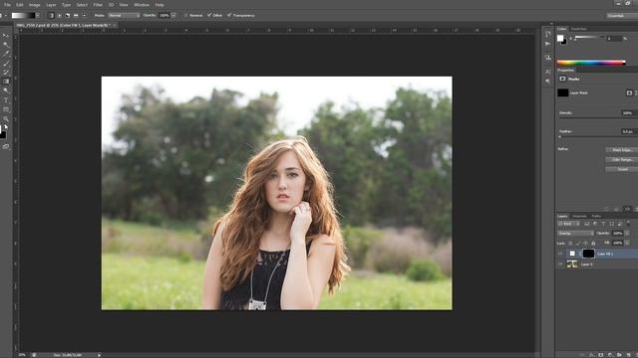This screenshot has height=358, width=638.
Task: Open the collapsed Actions panel icon
Action: click(547, 44)
